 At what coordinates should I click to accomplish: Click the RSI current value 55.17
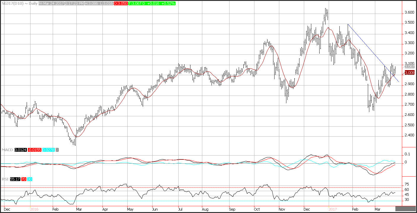click(15, 179)
